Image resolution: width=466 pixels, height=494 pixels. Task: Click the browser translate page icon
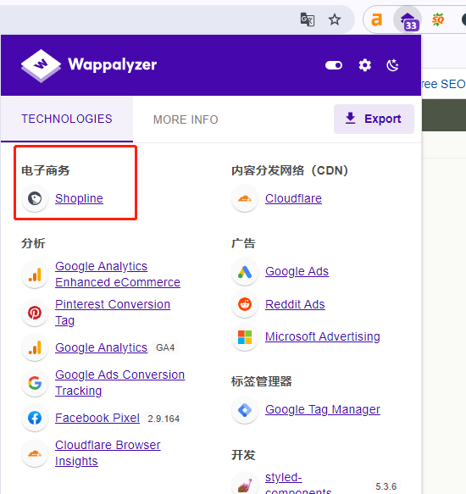[308, 19]
